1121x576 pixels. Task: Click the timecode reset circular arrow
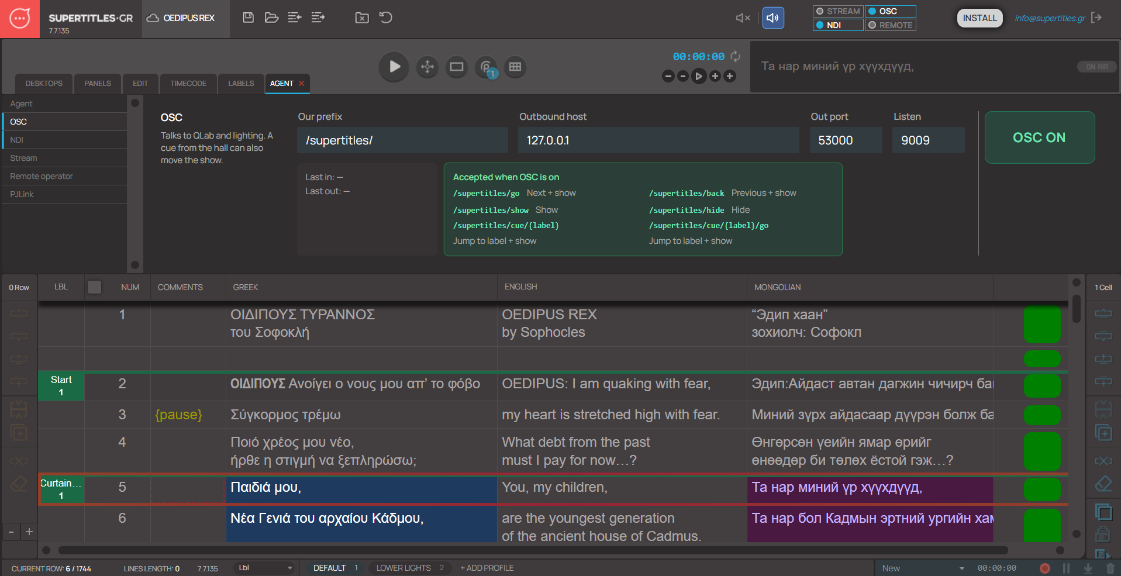tap(736, 57)
